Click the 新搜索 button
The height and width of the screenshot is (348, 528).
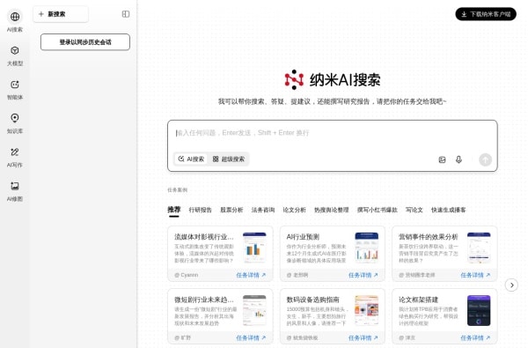pyautogui.click(x=61, y=14)
